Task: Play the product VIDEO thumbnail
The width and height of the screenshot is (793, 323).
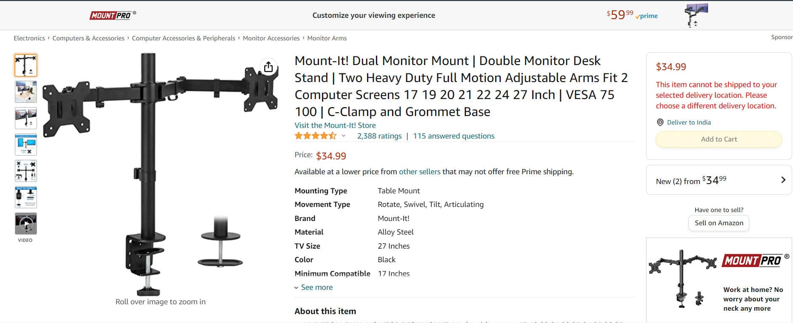Action: point(25,223)
